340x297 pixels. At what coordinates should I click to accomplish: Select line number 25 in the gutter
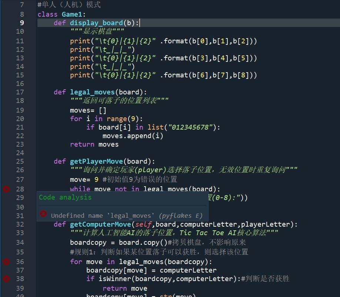[20, 161]
